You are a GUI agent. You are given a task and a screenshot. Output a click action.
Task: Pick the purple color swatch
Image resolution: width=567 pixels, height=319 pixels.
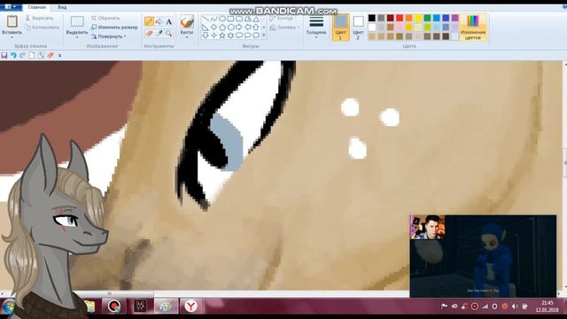pyautogui.click(x=454, y=18)
